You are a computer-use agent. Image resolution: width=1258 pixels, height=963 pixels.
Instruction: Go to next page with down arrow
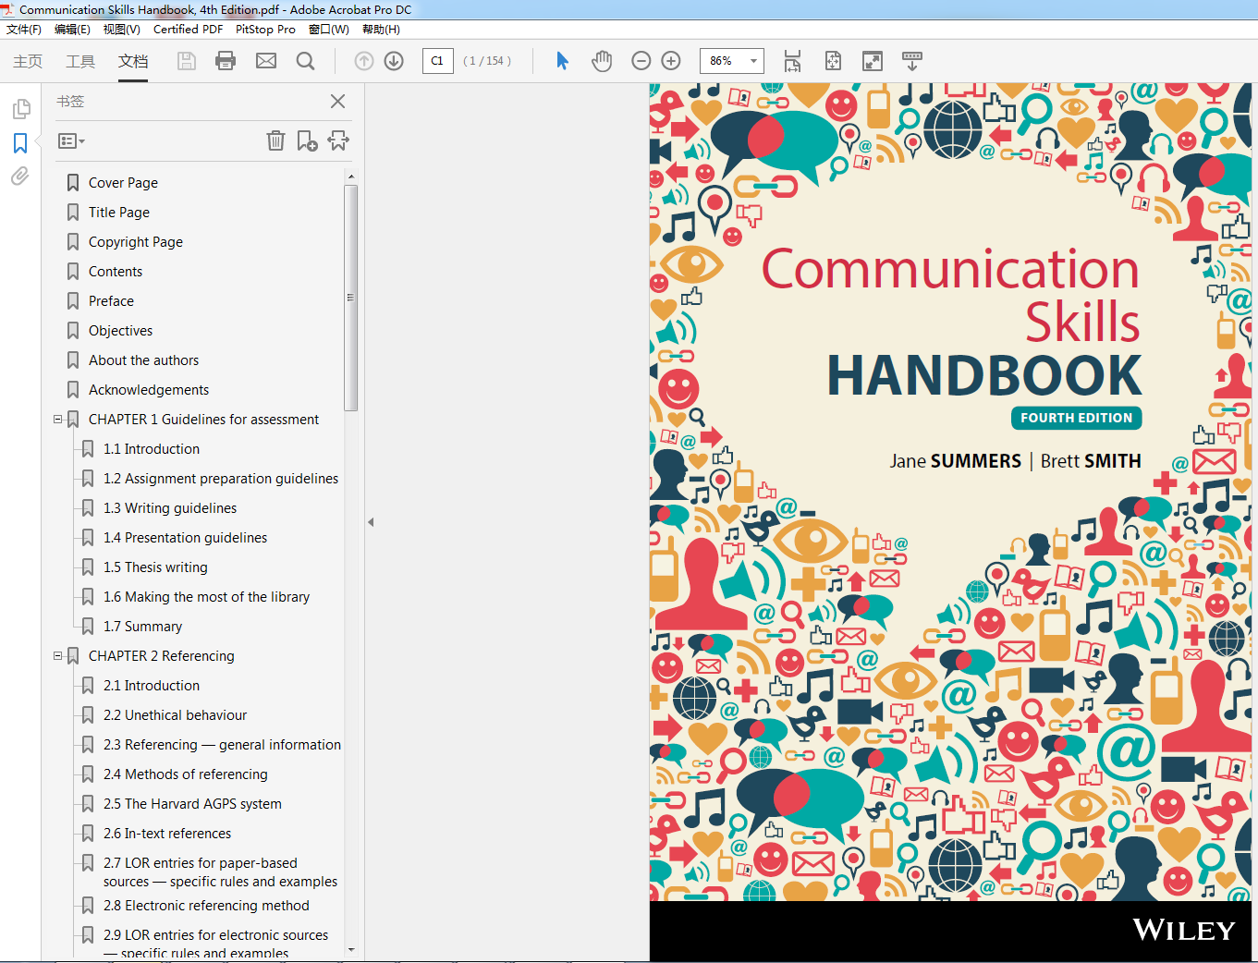tap(394, 61)
